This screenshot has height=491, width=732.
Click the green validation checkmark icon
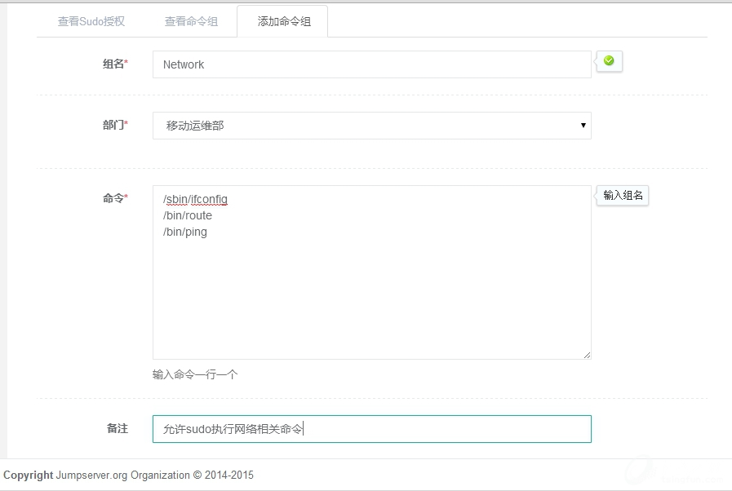pyautogui.click(x=609, y=60)
